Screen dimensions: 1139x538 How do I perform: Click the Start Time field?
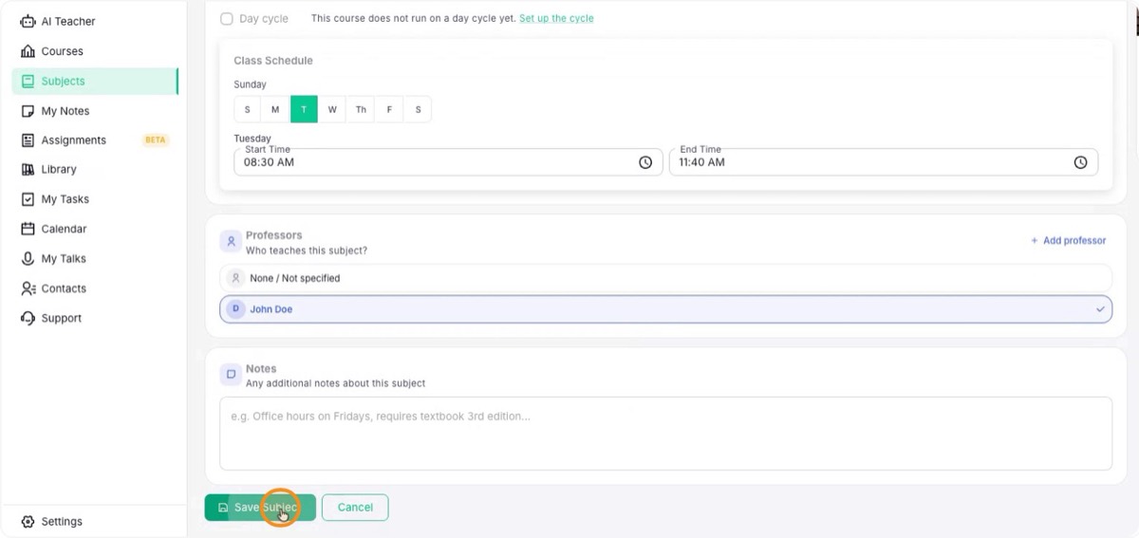[x=448, y=162]
